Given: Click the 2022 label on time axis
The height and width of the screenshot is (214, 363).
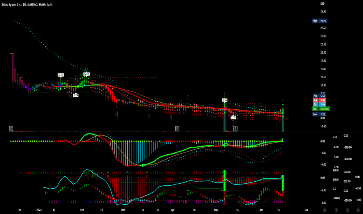Looking at the screenshot, I should click(x=39, y=210).
